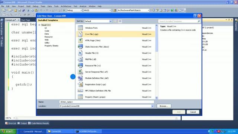Image resolution: width=238 pixels, height=134 pixels.
Task: Click the Windows Start button
Action: click(x=8, y=131)
